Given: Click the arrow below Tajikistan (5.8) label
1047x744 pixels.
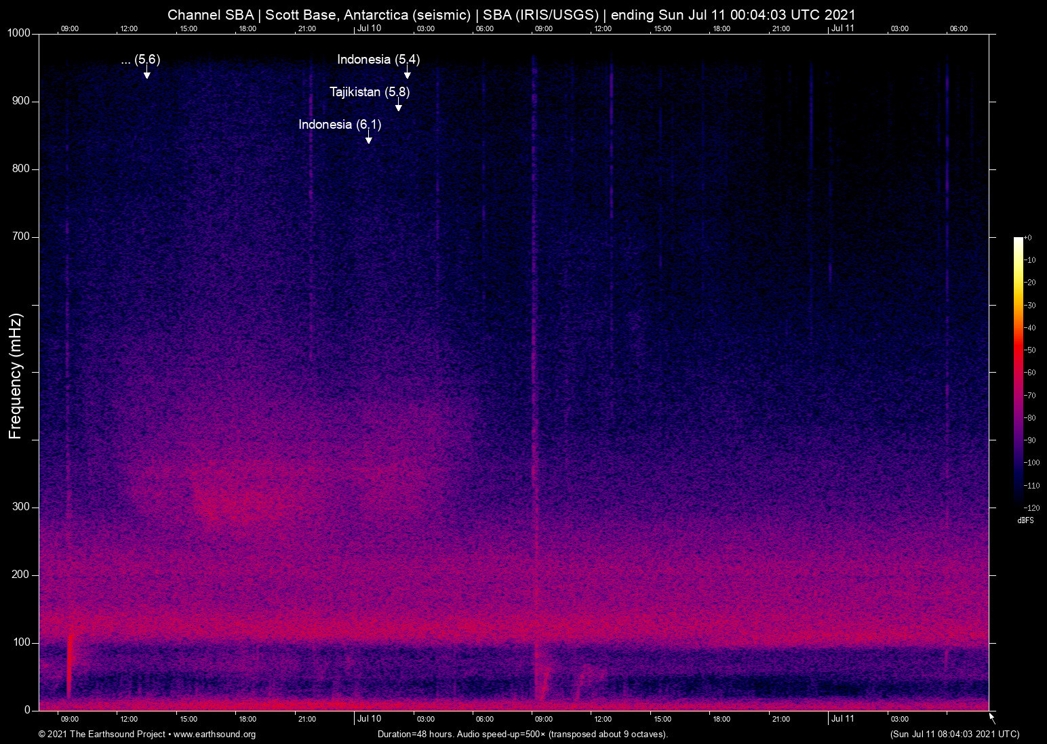Looking at the screenshot, I should [x=399, y=106].
